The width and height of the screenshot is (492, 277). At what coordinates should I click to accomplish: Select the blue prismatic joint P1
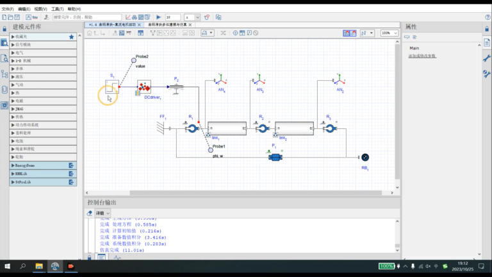[x=275, y=157]
